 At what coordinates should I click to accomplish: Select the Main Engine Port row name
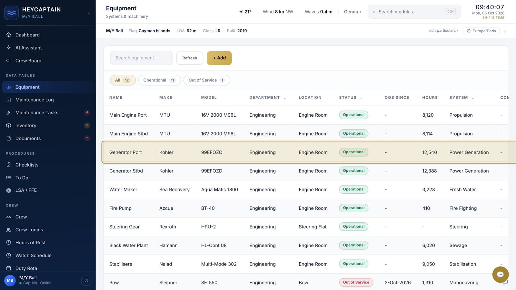[128, 115]
